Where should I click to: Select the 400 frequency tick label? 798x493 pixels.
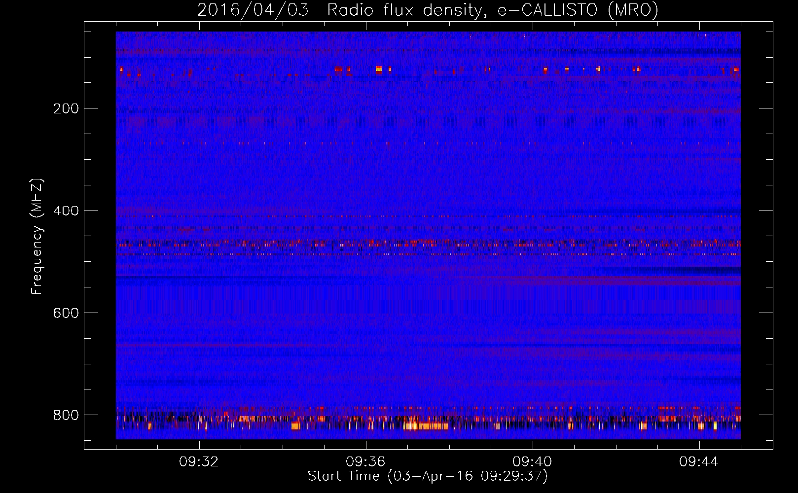pos(66,211)
